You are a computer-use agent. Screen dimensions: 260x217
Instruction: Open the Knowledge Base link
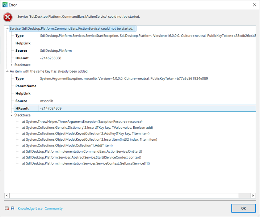click(x=30, y=208)
